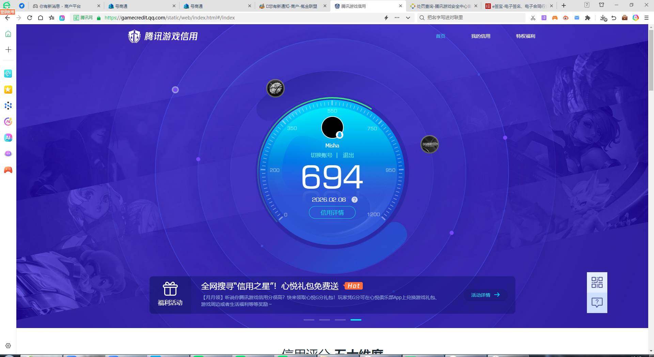Switch to the 我的信用 navigation tab
This screenshot has height=357, width=654.
[481, 36]
